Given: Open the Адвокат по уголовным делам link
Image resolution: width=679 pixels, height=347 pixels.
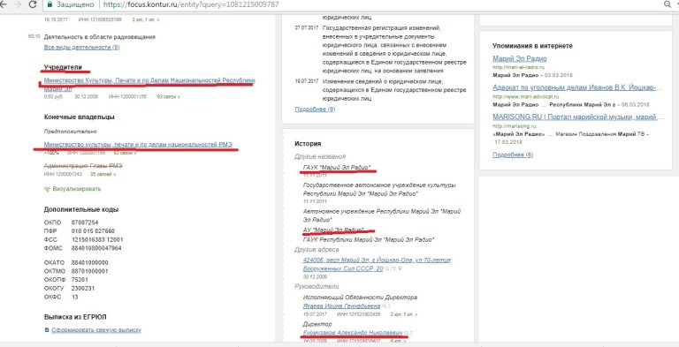Looking at the screenshot, I should 577,87.
